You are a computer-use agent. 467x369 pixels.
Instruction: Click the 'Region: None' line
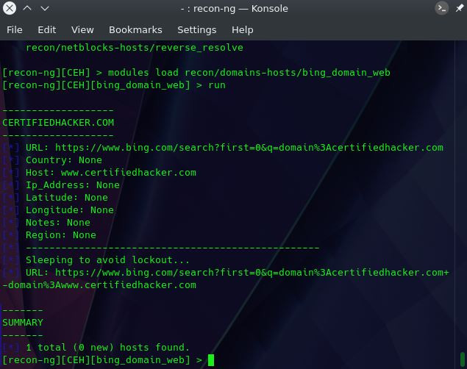pos(61,235)
